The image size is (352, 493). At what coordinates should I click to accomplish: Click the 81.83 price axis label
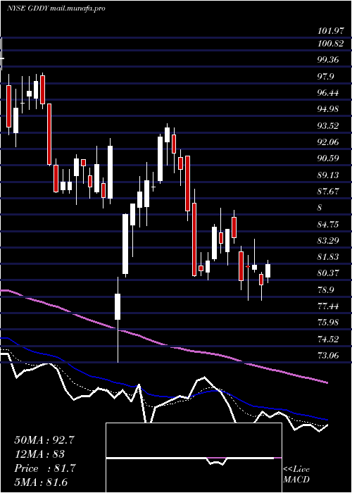click(x=328, y=257)
